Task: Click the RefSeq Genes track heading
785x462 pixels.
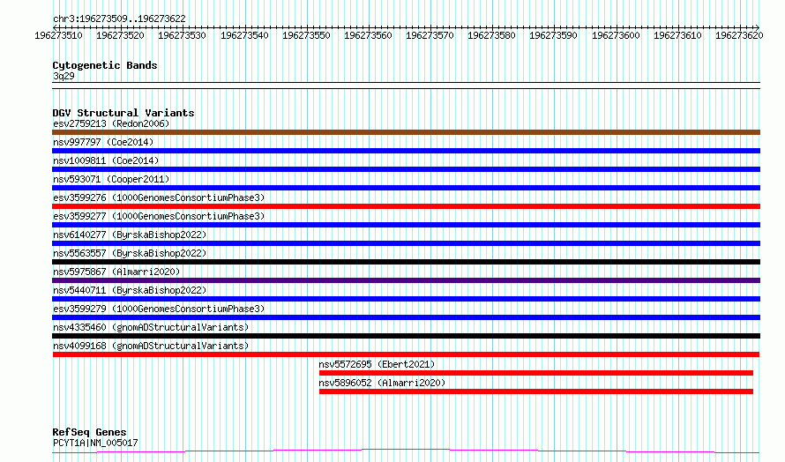Action: point(89,432)
